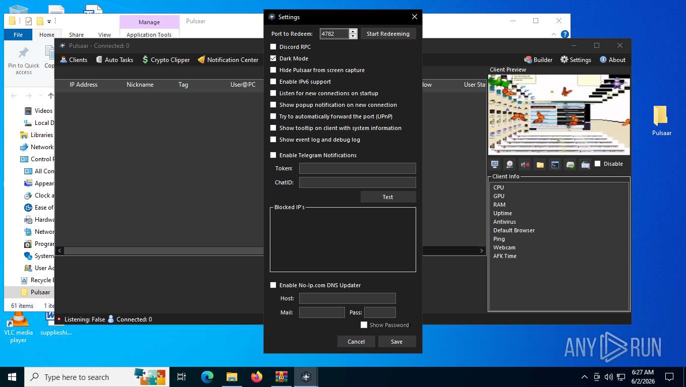Tick the Show Password checkbox

(364, 325)
